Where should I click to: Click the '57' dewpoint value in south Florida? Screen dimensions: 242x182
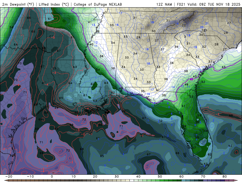[x=194, y=148]
